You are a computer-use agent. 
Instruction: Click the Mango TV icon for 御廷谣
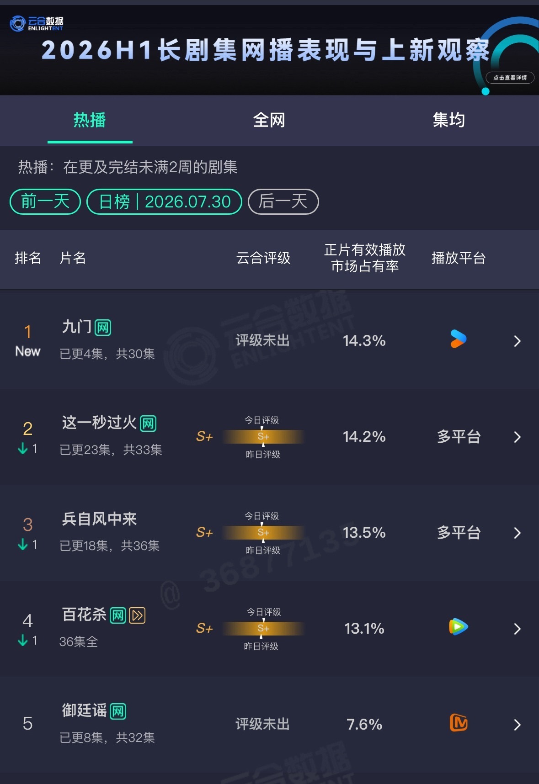click(x=459, y=723)
